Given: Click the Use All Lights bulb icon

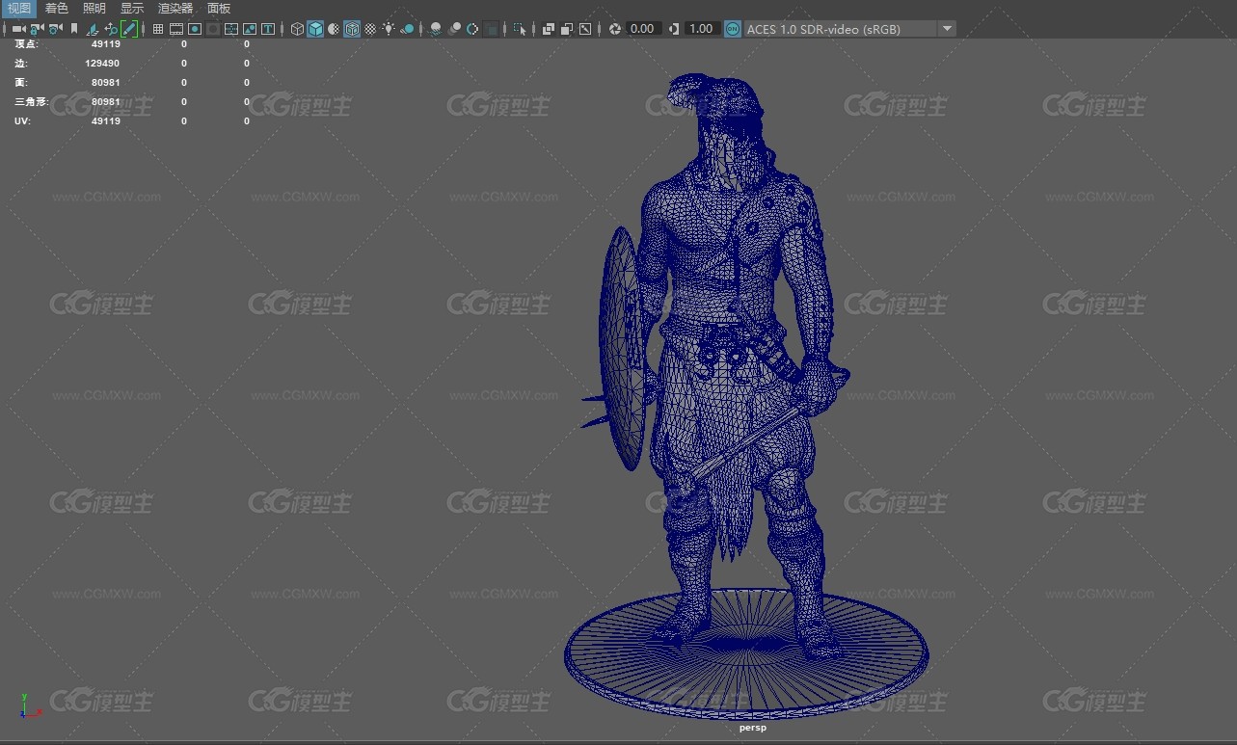Looking at the screenshot, I should click(389, 29).
